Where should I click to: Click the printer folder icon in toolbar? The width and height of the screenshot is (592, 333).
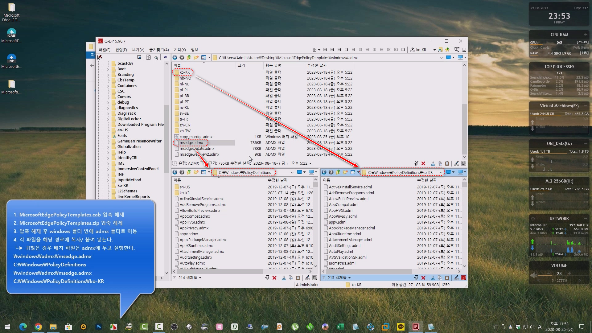[x=440, y=50]
